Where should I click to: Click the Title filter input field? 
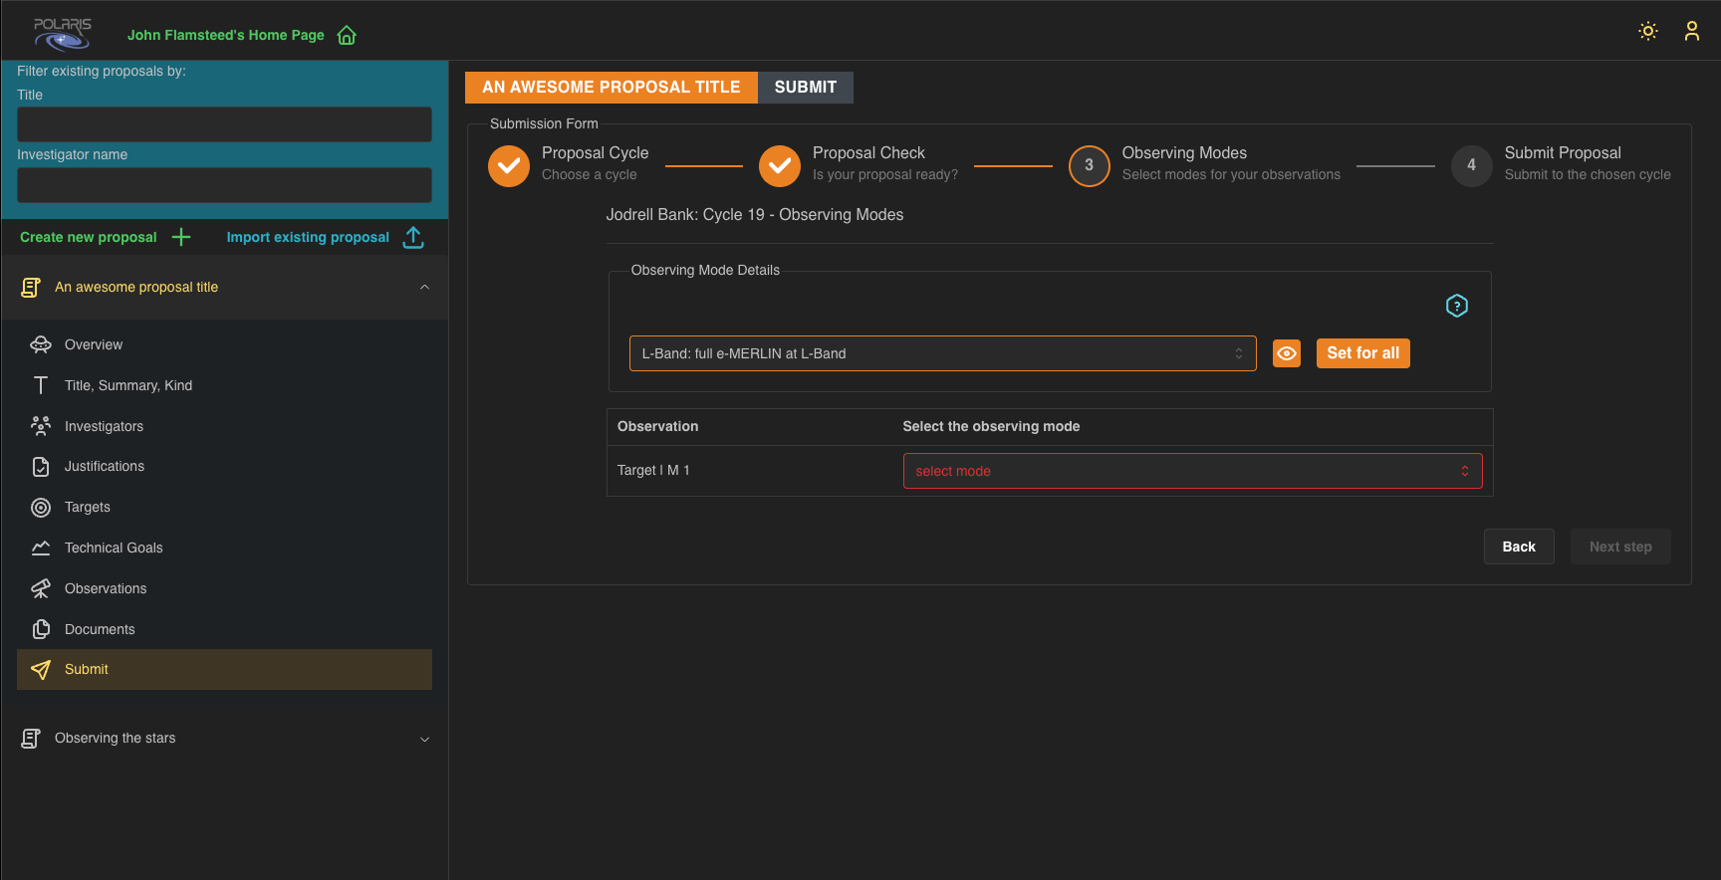tap(224, 124)
